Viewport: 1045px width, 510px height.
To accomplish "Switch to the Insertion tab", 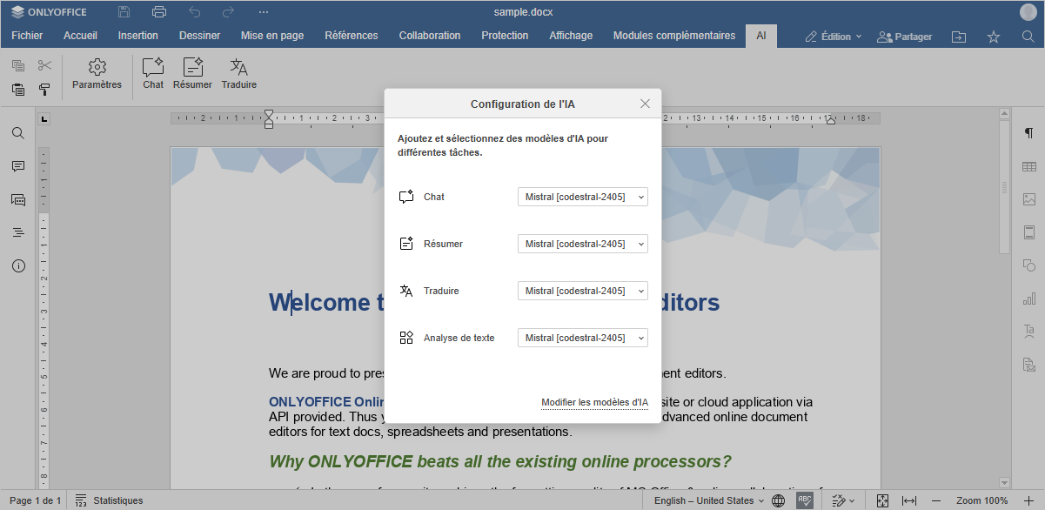I will tap(138, 36).
